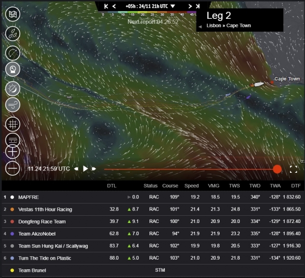
Task: Click the wind speed color scale
Action: (x=149, y=14)
